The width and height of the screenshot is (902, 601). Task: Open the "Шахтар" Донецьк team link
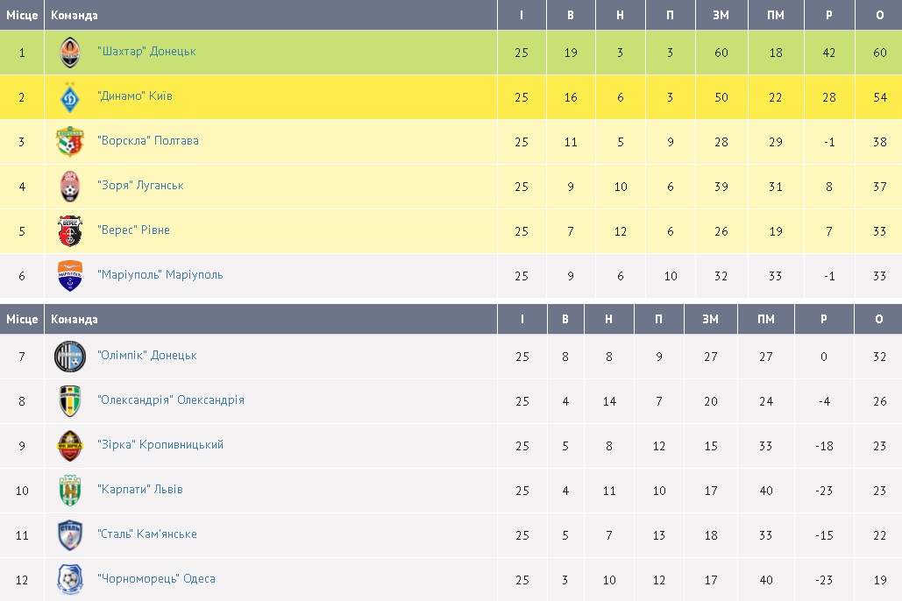click(146, 52)
